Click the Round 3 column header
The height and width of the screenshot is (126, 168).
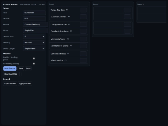point(140,4)
